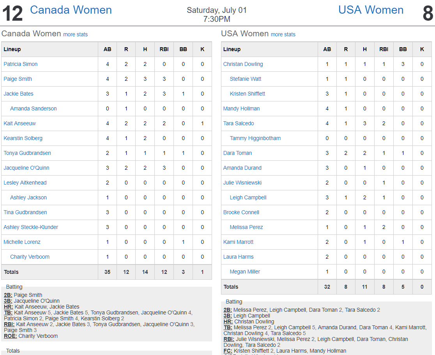Image resolution: width=435 pixels, height=355 pixels.
Task: Select Leigh Campbell in USA lineup
Action: click(248, 198)
